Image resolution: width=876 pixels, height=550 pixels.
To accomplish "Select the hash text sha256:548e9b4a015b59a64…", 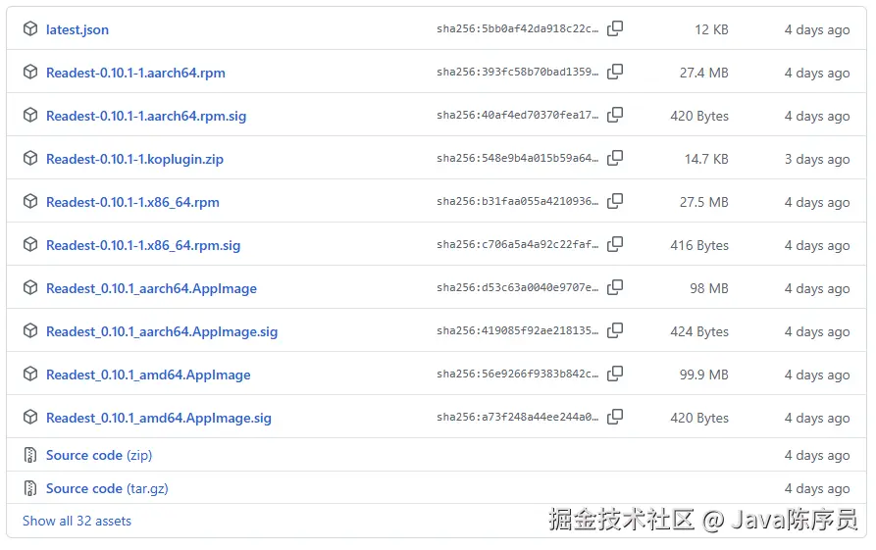I will click(517, 158).
